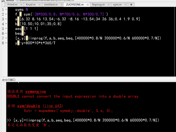
Task: Click 'syms N' on line 1
Action: 22,9
